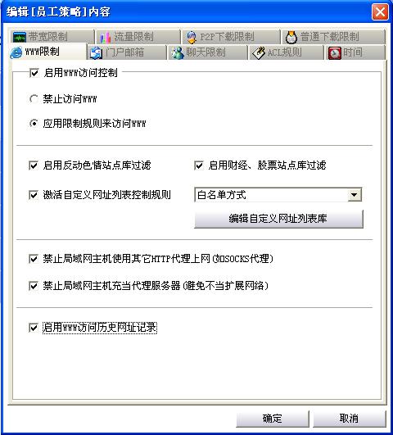Toggle 启用反动色情站点库过滤 checkbox

point(34,165)
